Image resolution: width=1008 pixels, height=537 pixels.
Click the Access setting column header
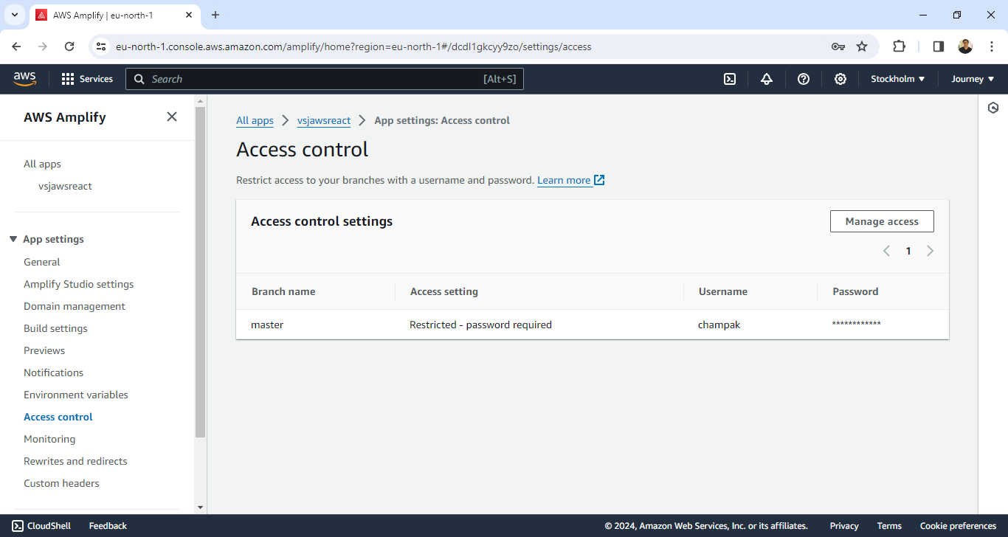click(444, 291)
